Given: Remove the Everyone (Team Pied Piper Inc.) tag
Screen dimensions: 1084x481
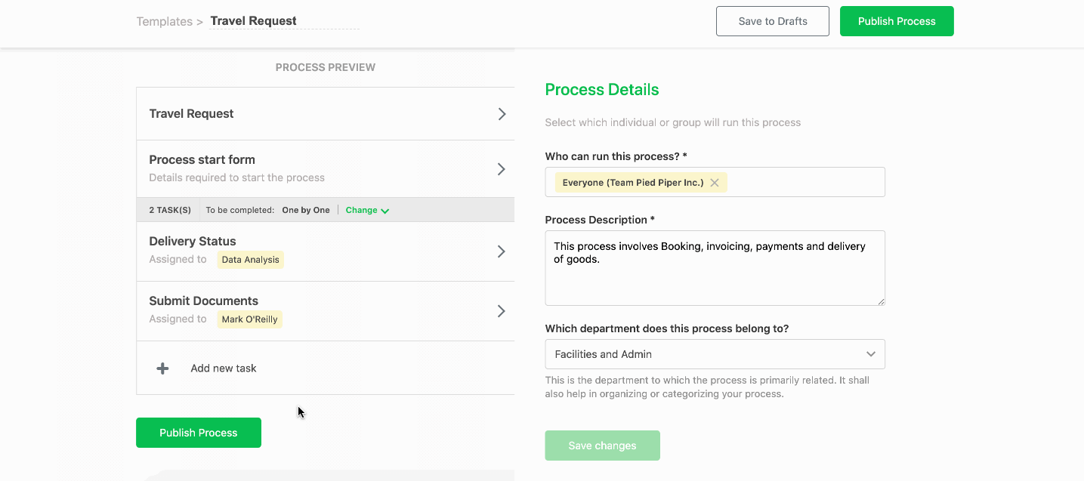Looking at the screenshot, I should click(715, 183).
